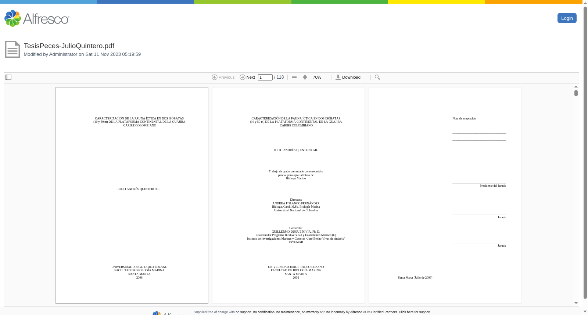Click the page number input field
588x315 pixels.
pyautogui.click(x=265, y=77)
